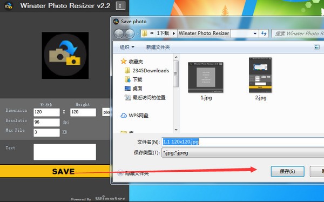Change the view with the view icon
This screenshot has height=202, width=324.
tap(317, 47)
